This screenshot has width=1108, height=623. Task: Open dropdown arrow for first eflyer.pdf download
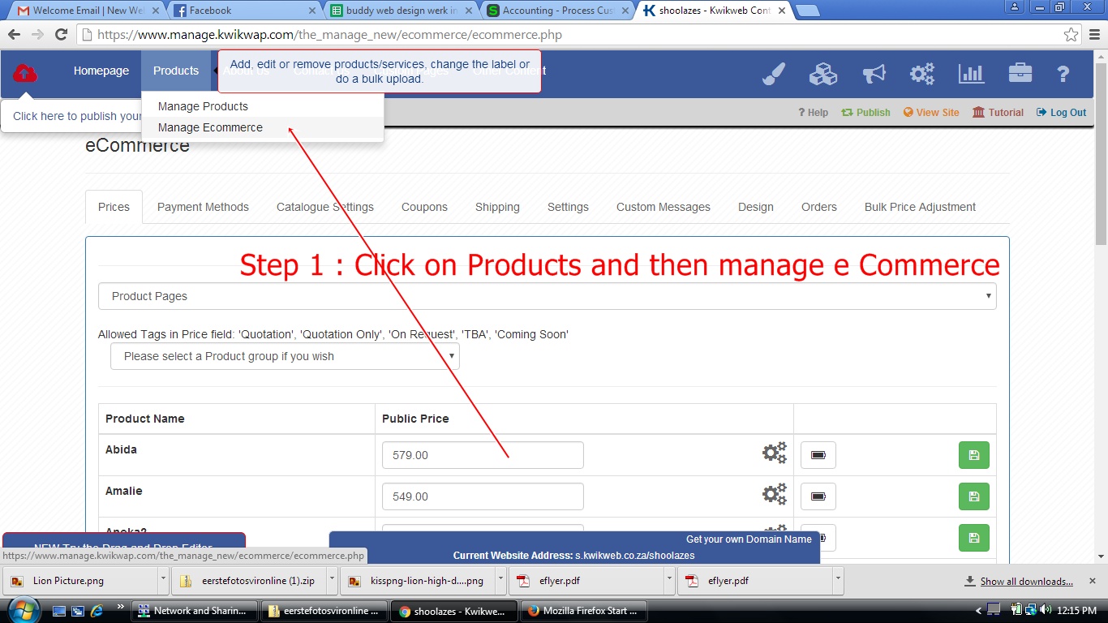click(669, 581)
